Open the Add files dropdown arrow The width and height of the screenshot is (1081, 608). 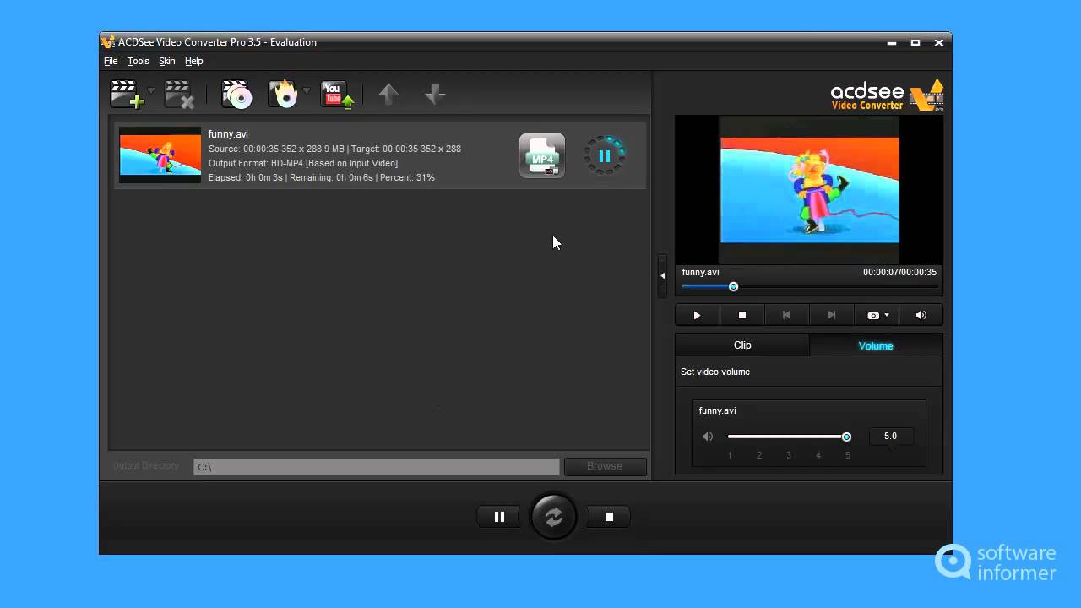tap(151, 90)
